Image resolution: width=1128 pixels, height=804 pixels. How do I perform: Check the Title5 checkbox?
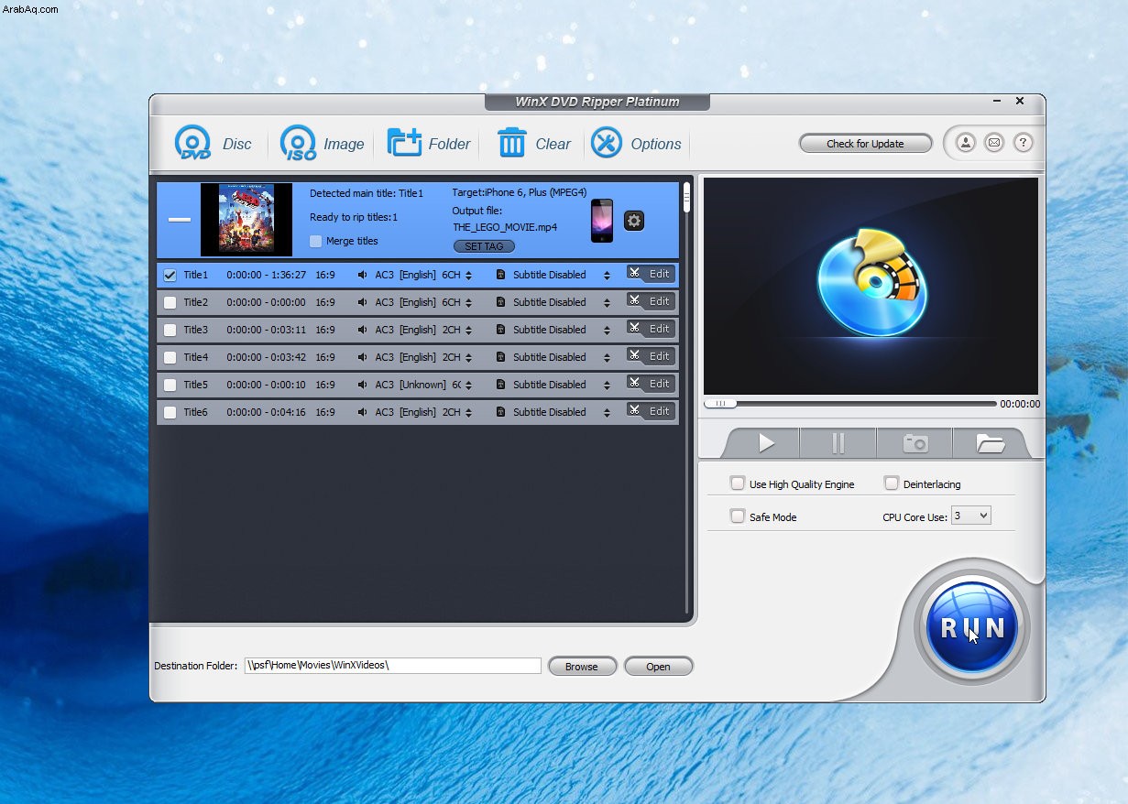(170, 385)
